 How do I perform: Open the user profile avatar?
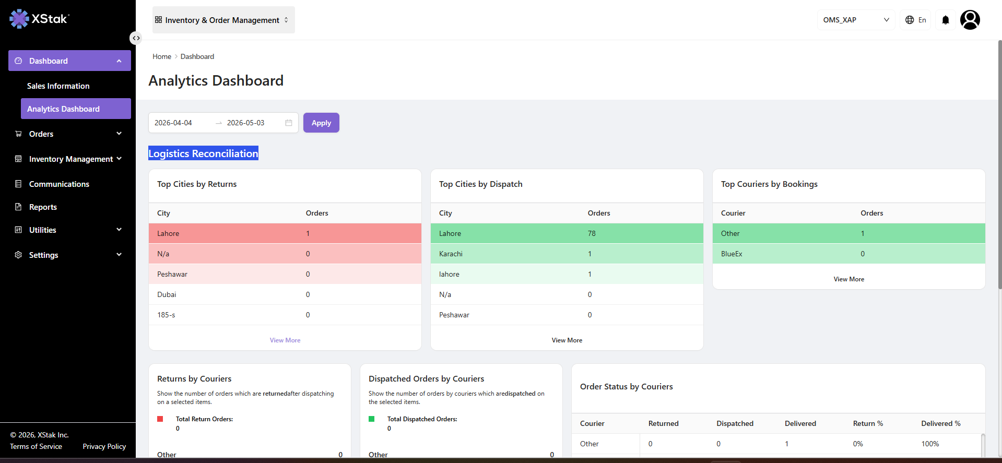click(970, 20)
